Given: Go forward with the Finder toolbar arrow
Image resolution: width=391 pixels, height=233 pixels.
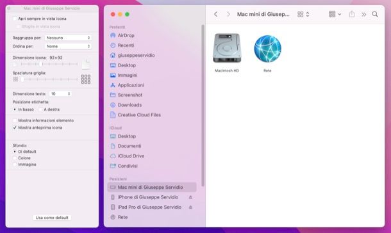Looking at the screenshot, I should 228,14.
